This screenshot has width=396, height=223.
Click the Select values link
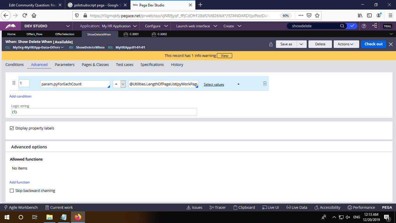[214, 84]
